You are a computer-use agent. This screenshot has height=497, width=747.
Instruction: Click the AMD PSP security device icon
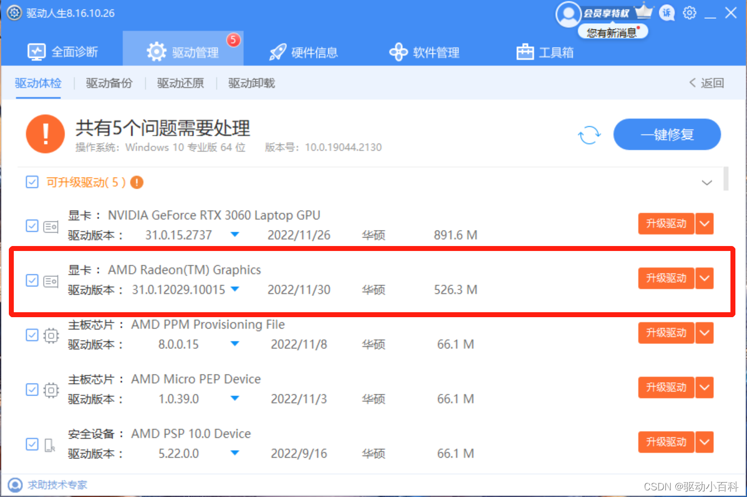pos(50,445)
